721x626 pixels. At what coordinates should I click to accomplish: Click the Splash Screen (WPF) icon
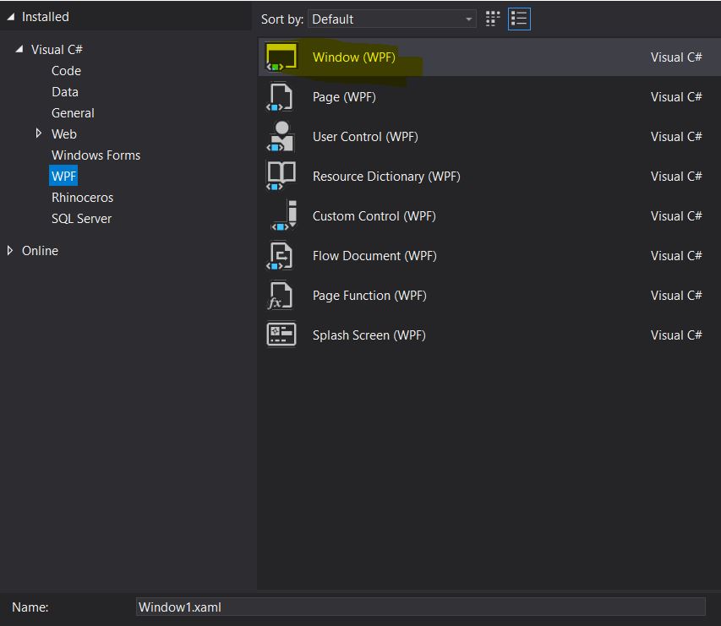(280, 335)
